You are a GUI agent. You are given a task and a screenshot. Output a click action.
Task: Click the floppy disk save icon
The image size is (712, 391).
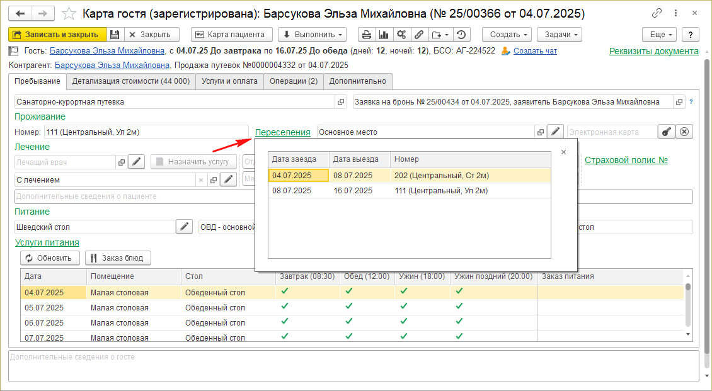[115, 35]
